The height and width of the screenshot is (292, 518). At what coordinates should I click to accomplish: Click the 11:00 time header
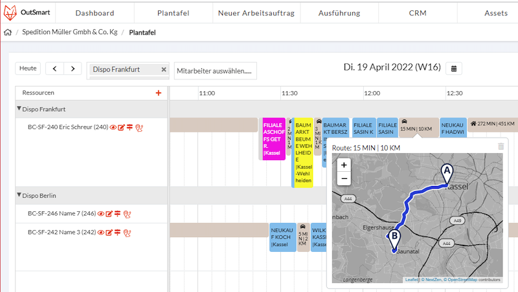[x=207, y=93]
